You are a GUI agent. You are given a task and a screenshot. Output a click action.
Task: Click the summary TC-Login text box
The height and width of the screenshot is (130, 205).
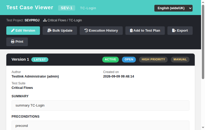click(x=100, y=105)
